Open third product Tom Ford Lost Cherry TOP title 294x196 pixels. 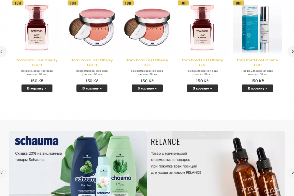click(x=147, y=62)
